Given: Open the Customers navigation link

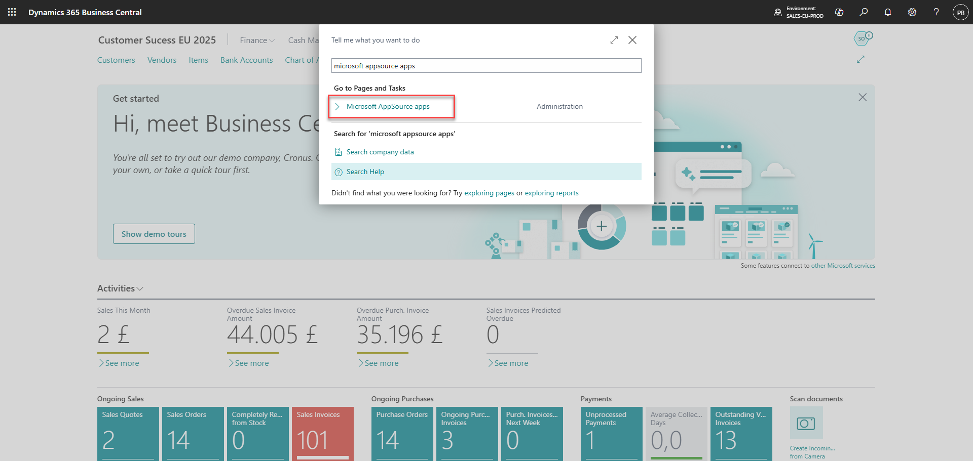Looking at the screenshot, I should point(116,60).
